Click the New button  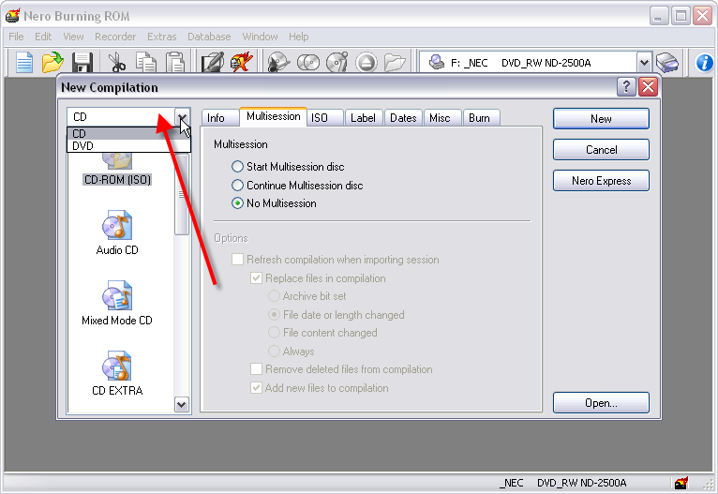pyautogui.click(x=601, y=118)
